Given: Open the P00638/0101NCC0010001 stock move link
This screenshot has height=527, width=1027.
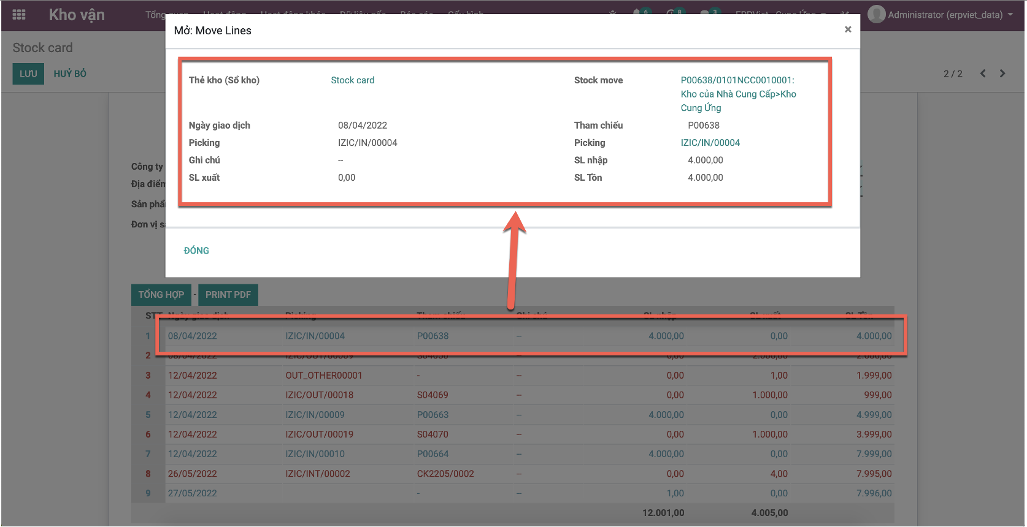Looking at the screenshot, I should 737,80.
